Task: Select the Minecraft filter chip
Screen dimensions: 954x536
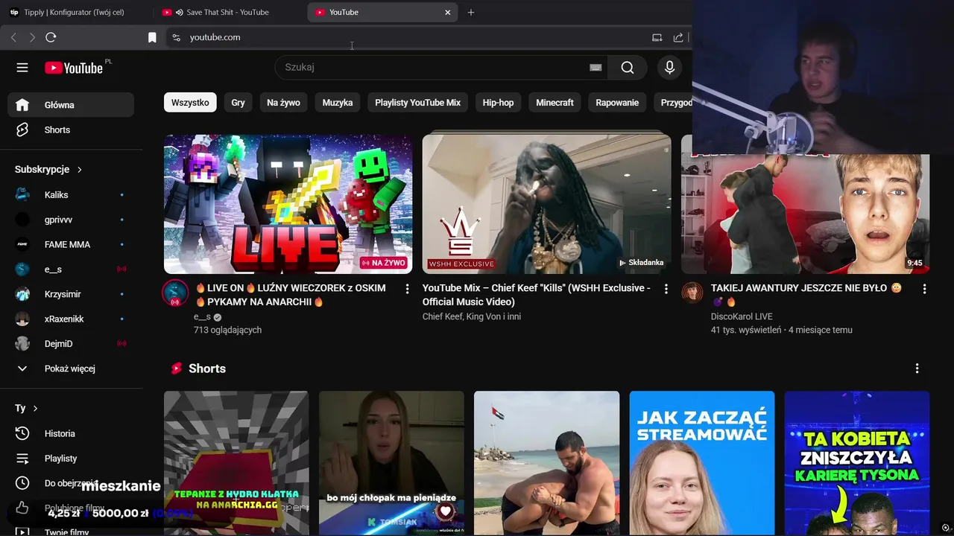Action: coord(555,103)
